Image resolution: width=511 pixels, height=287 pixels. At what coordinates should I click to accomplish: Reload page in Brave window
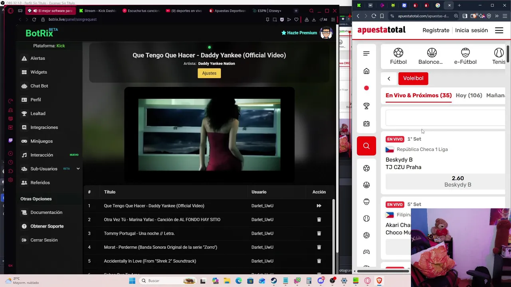(374, 16)
